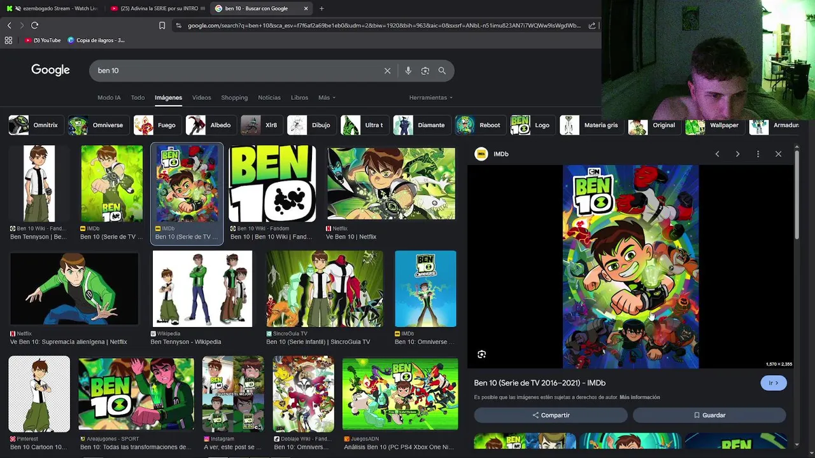Image resolution: width=815 pixels, height=458 pixels.
Task: Switch to the Videos results tab
Action: coord(201,97)
